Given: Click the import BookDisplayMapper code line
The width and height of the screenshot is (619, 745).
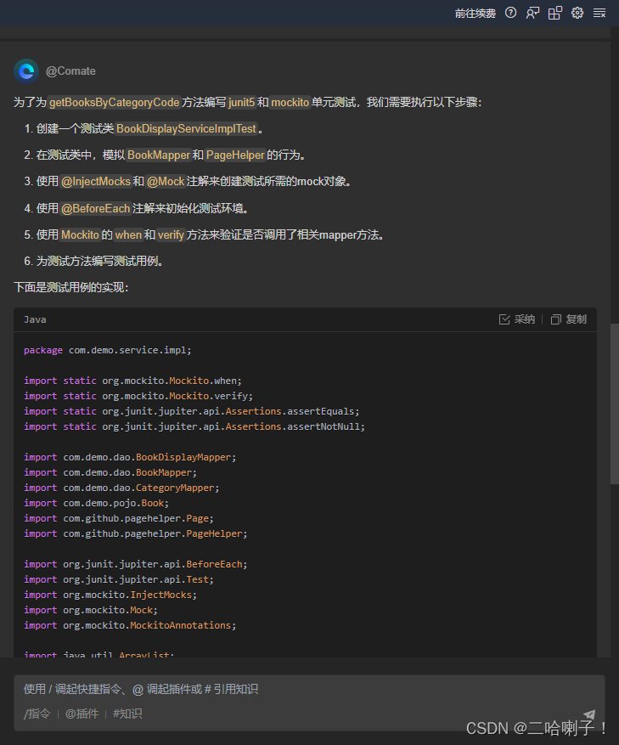Looking at the screenshot, I should pos(130,457).
